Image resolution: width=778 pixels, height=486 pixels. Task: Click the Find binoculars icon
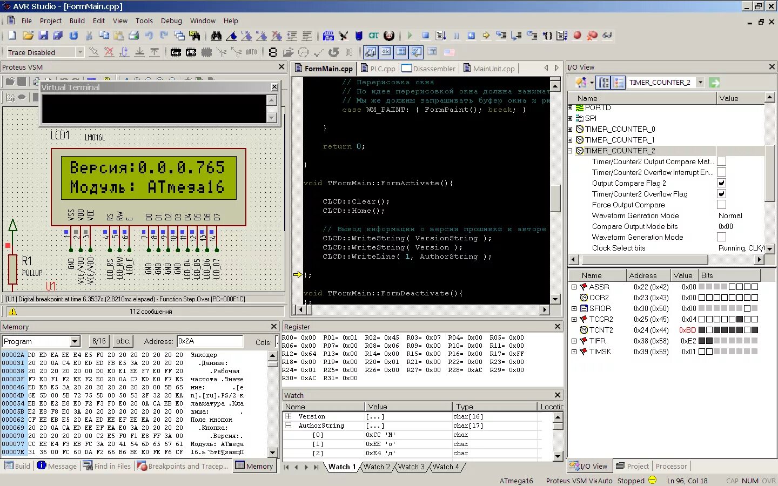coord(216,36)
